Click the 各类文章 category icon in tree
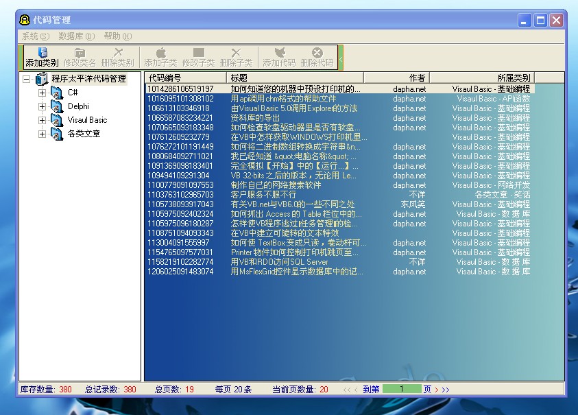 click(x=57, y=134)
